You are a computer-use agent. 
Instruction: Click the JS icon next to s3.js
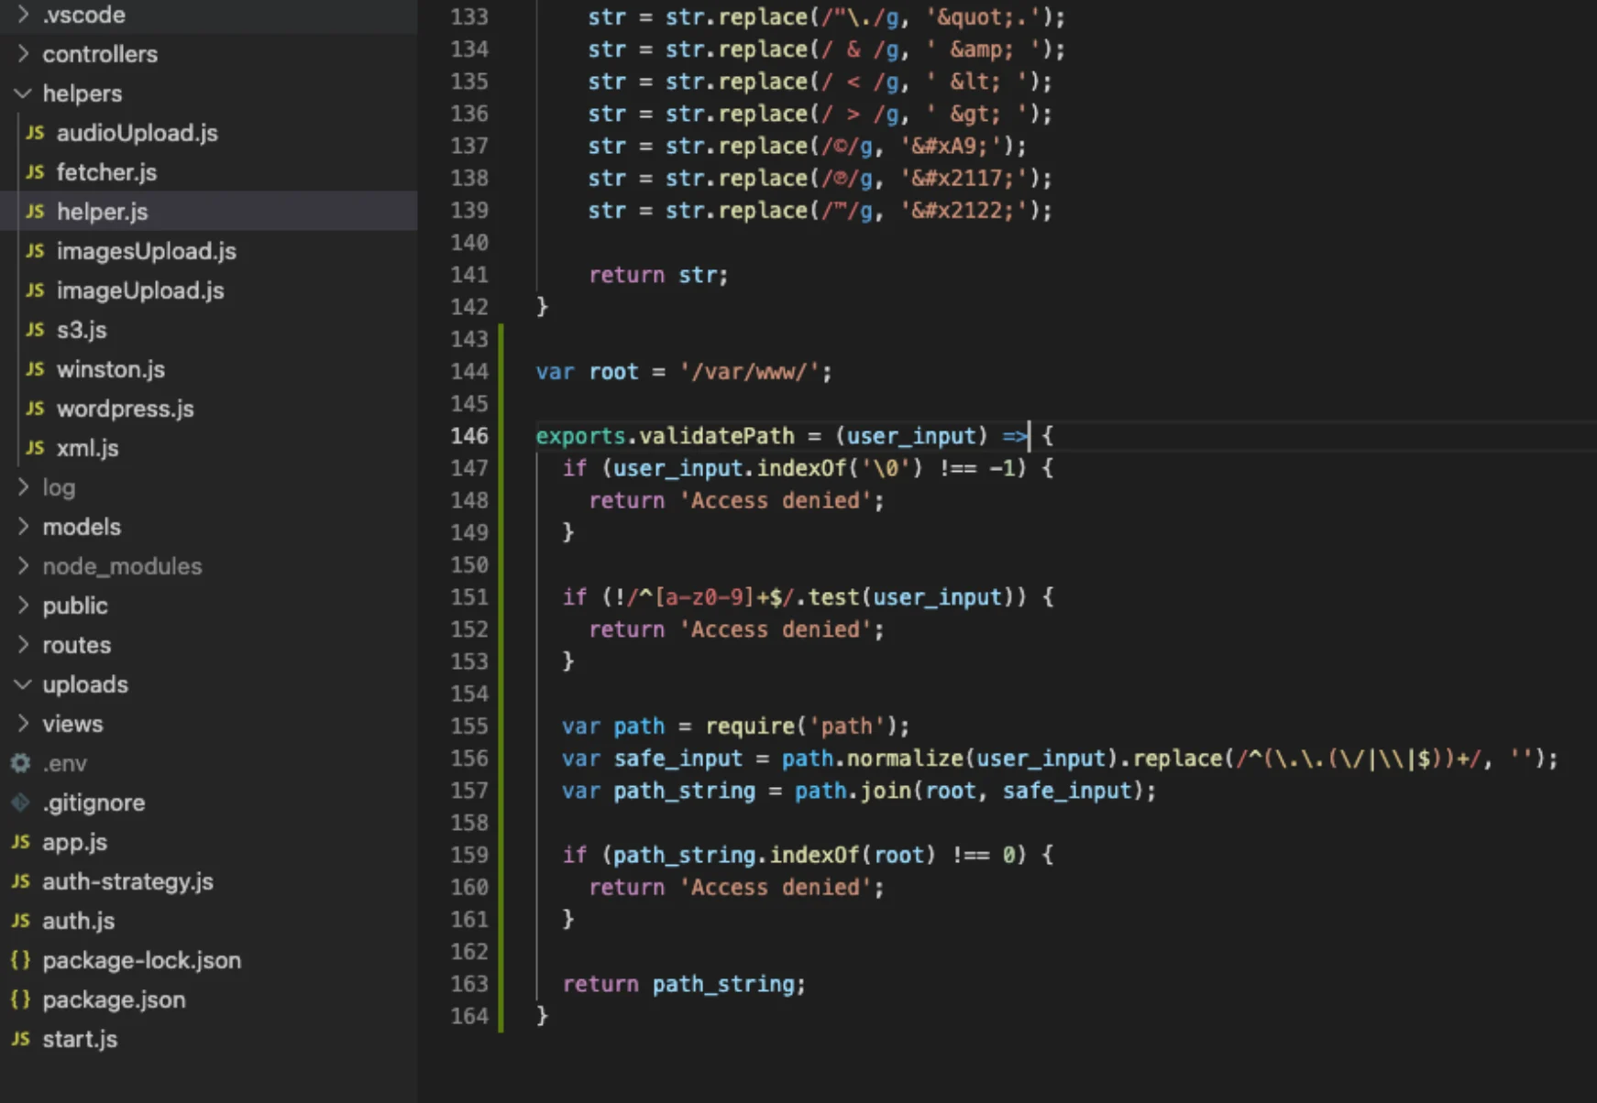35,330
